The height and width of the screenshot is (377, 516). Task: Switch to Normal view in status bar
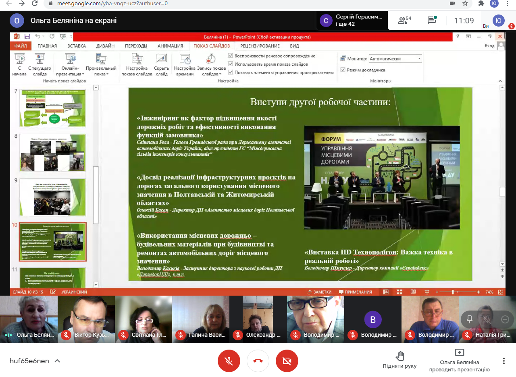[x=386, y=292]
